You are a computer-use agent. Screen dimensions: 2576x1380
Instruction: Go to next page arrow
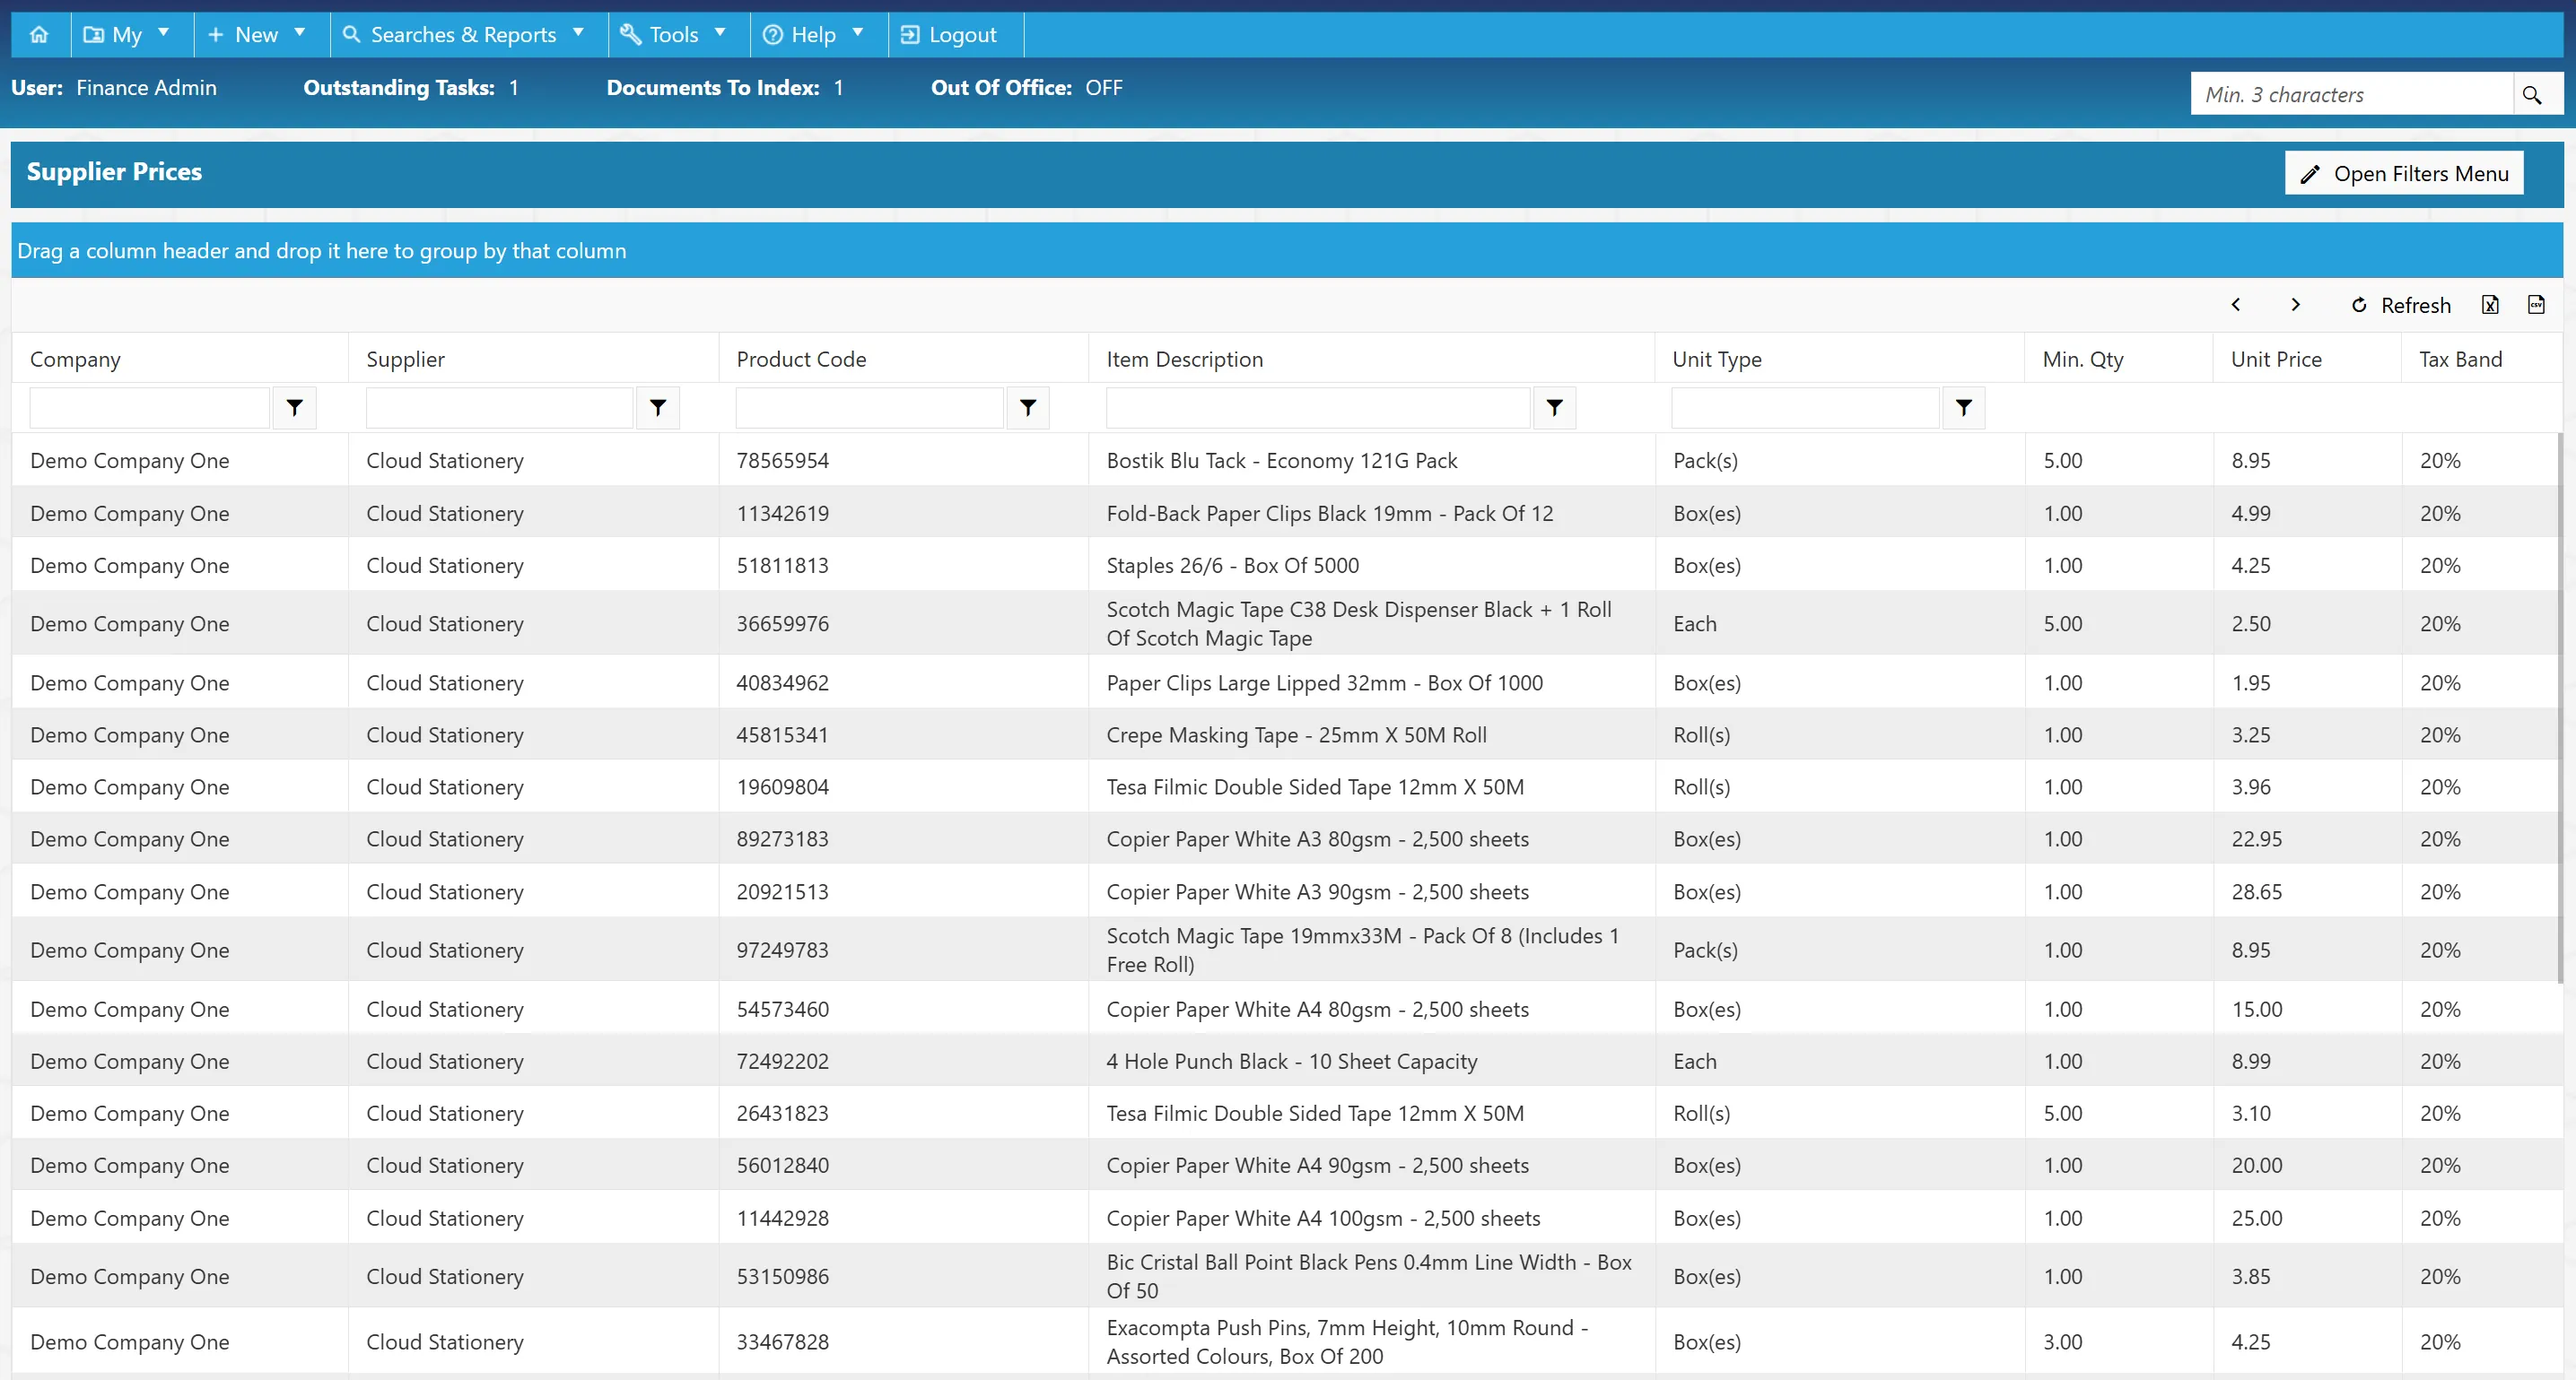pyautogui.click(x=2295, y=305)
